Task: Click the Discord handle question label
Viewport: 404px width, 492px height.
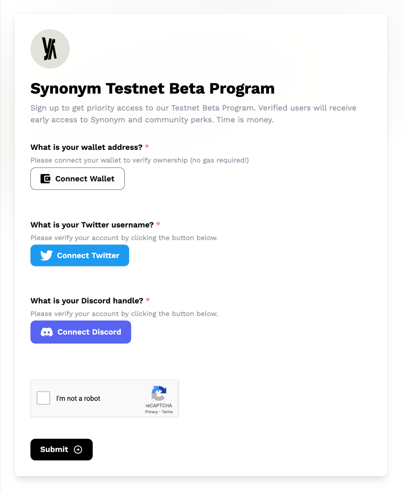Action: point(87,301)
